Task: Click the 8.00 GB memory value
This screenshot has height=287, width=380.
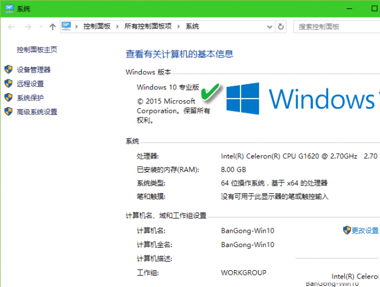Action: pos(233,170)
